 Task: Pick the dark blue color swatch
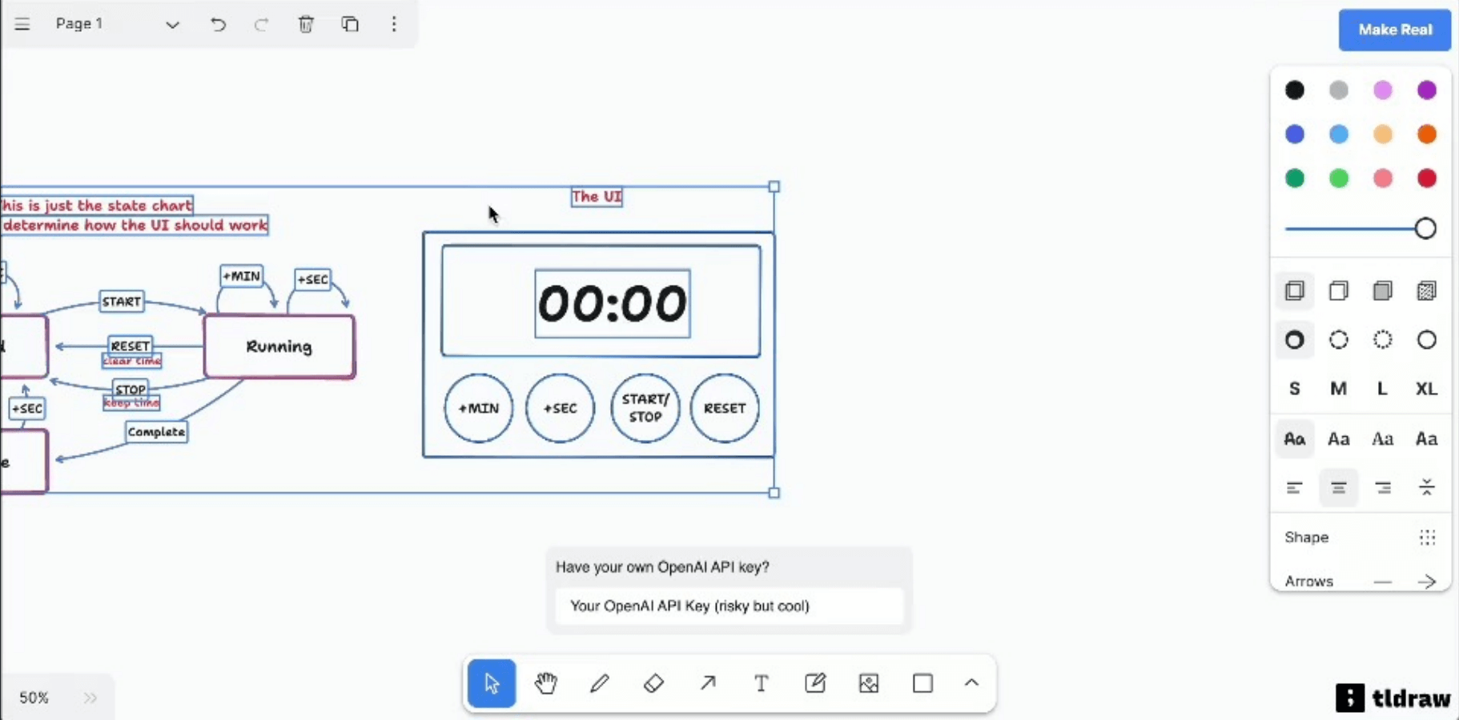pos(1295,134)
